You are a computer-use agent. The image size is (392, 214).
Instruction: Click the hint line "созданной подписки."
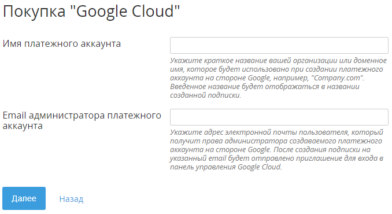tap(205, 95)
